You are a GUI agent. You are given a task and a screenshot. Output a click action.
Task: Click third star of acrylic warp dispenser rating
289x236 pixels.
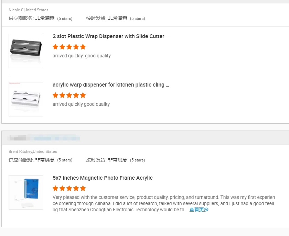69,95
